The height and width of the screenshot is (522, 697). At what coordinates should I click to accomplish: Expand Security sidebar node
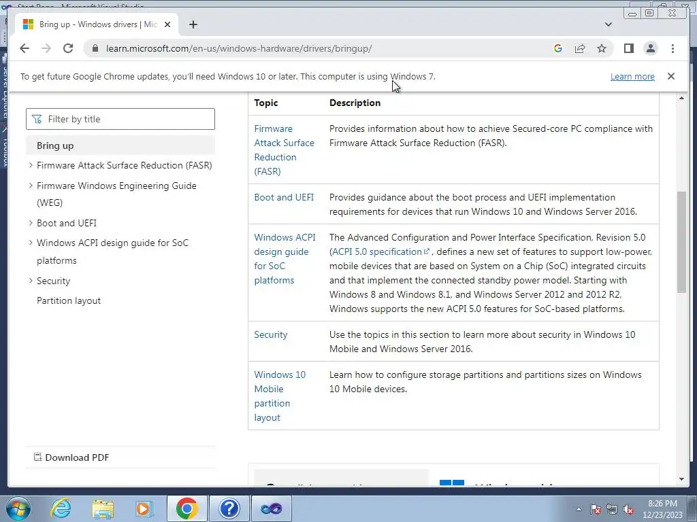coord(31,281)
